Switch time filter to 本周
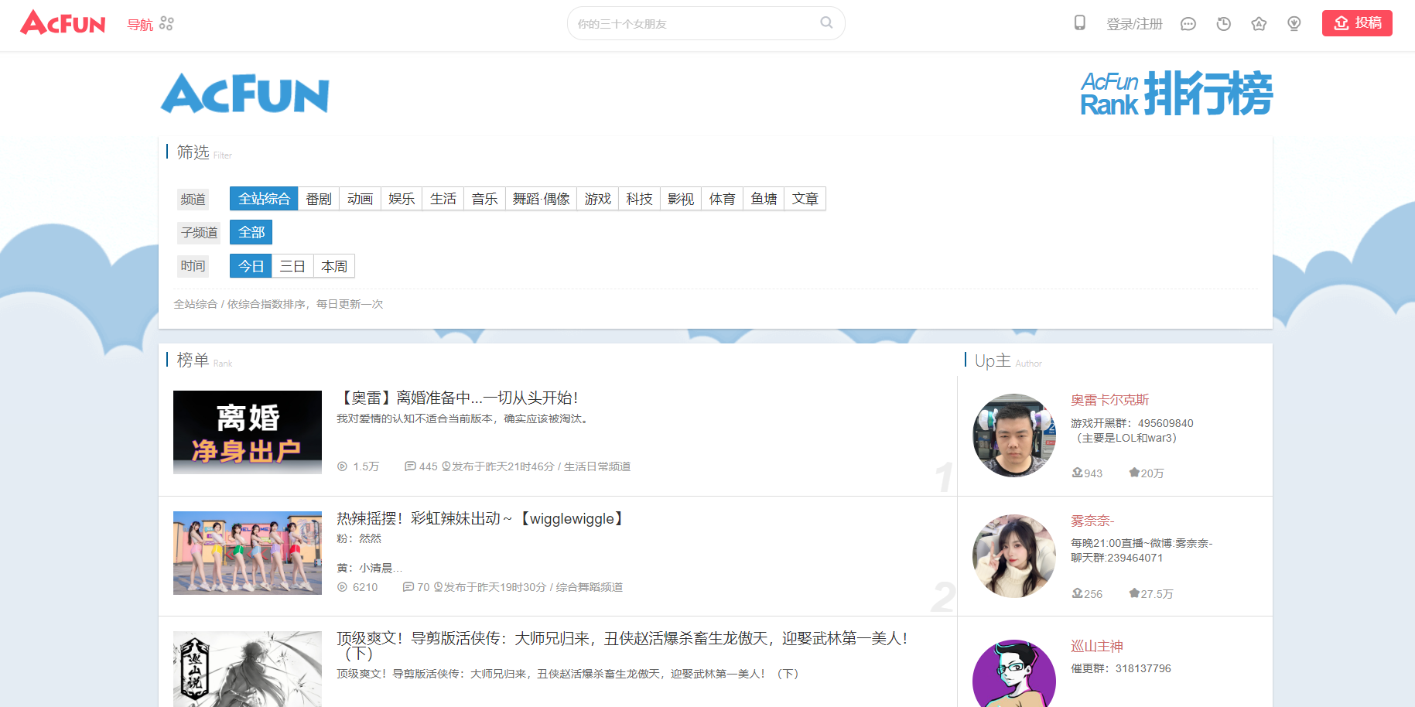This screenshot has height=707, width=1415. pos(333,265)
